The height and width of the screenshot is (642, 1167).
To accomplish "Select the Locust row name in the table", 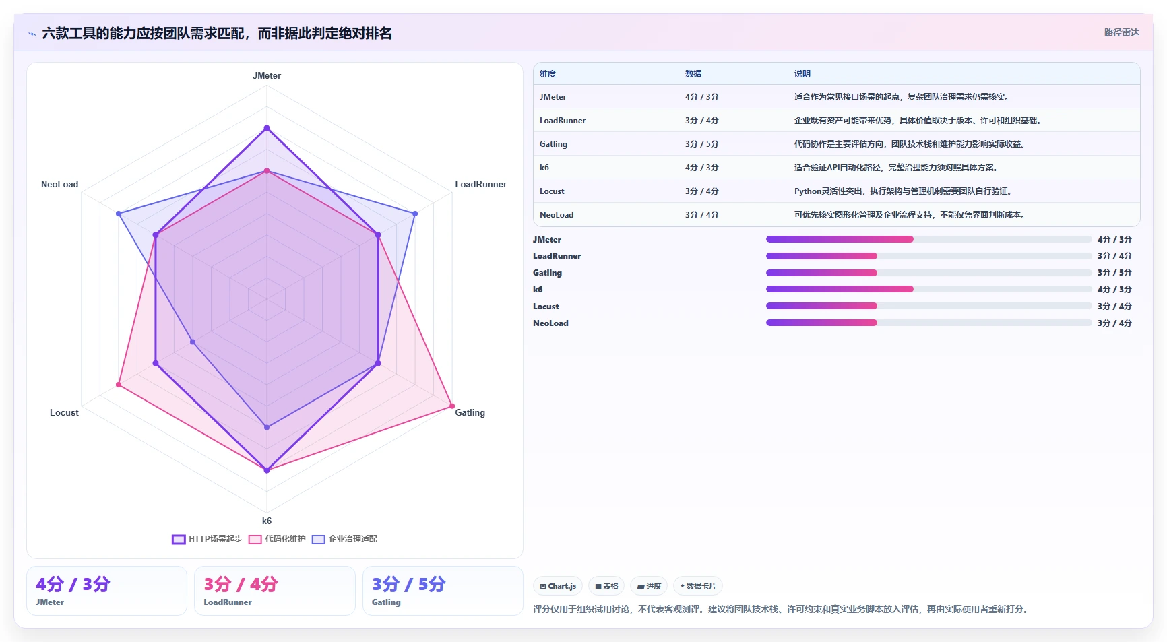I will pos(552,191).
